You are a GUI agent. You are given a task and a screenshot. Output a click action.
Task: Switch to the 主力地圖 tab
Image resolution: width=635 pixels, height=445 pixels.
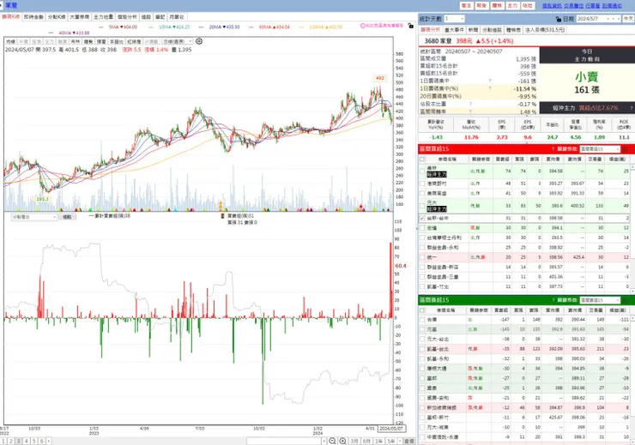103,17
